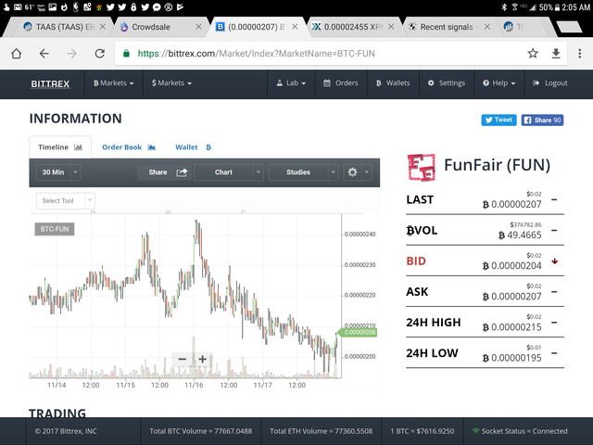Click the BID down-arrow indicator
593x445 pixels.
coord(554,261)
